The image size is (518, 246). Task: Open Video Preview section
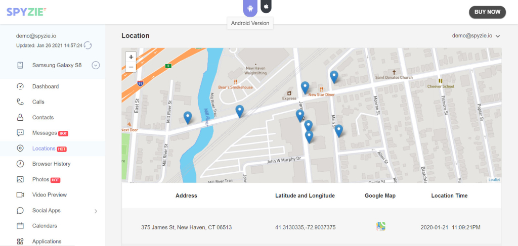pos(50,195)
